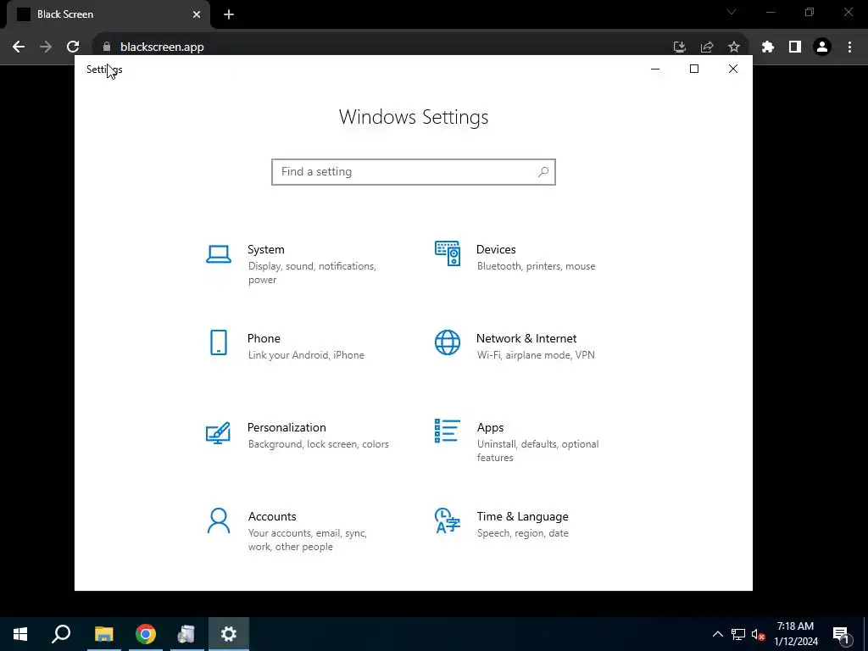Open Apps settings by its title
Image resolution: width=868 pixels, height=651 pixels.
[491, 427]
